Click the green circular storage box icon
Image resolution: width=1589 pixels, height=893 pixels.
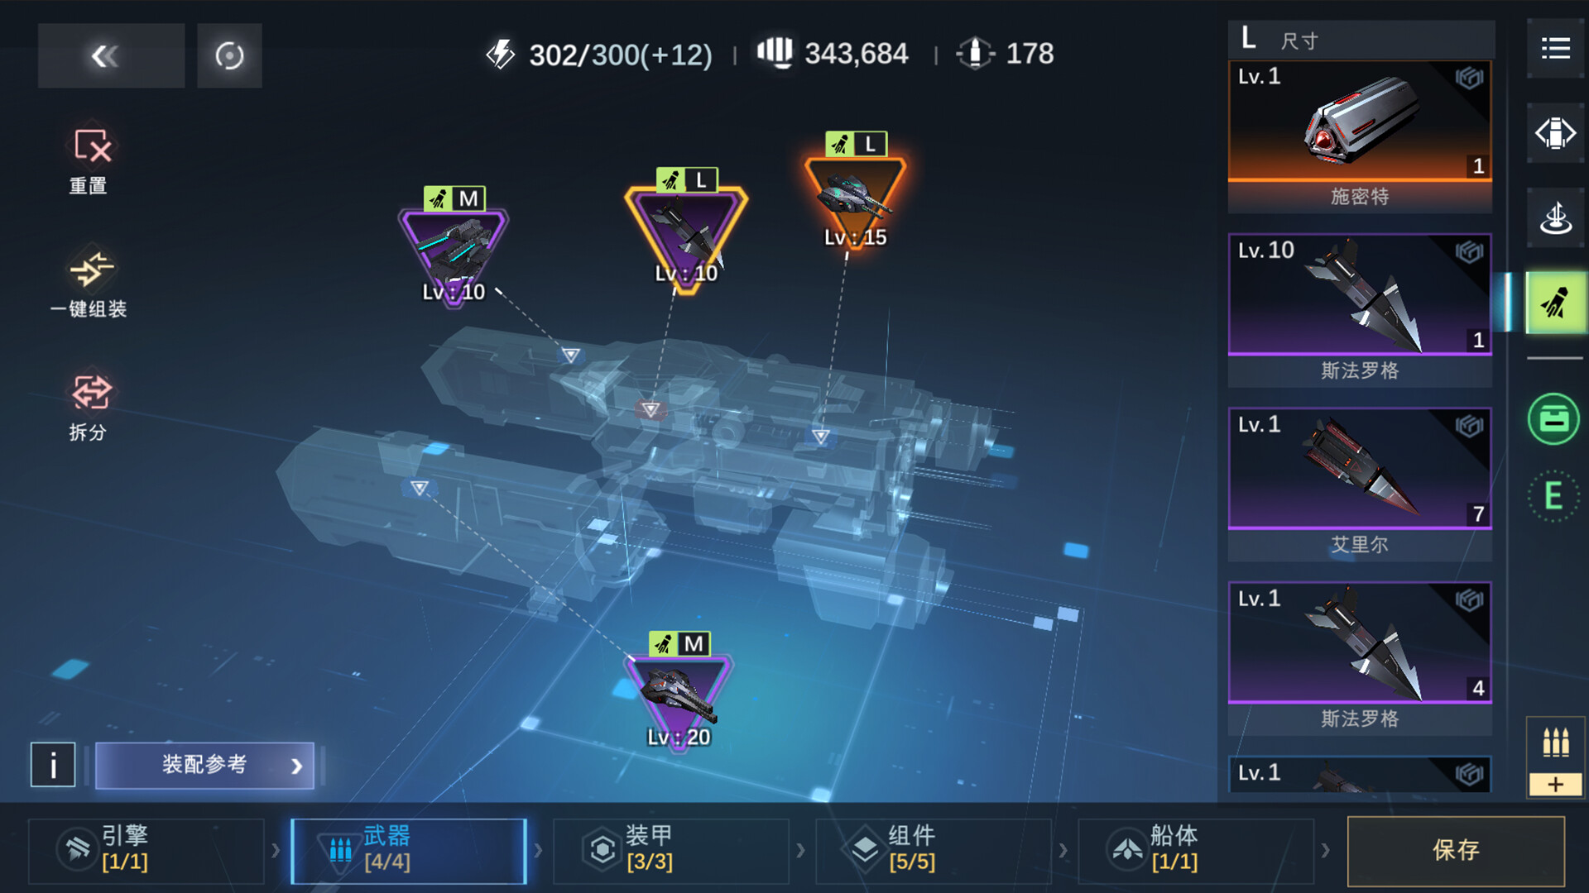point(1553,419)
